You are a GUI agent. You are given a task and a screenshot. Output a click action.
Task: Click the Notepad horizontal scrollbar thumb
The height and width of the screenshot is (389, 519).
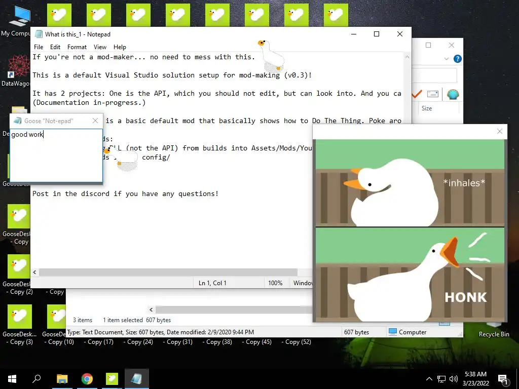pyautogui.click(x=168, y=272)
